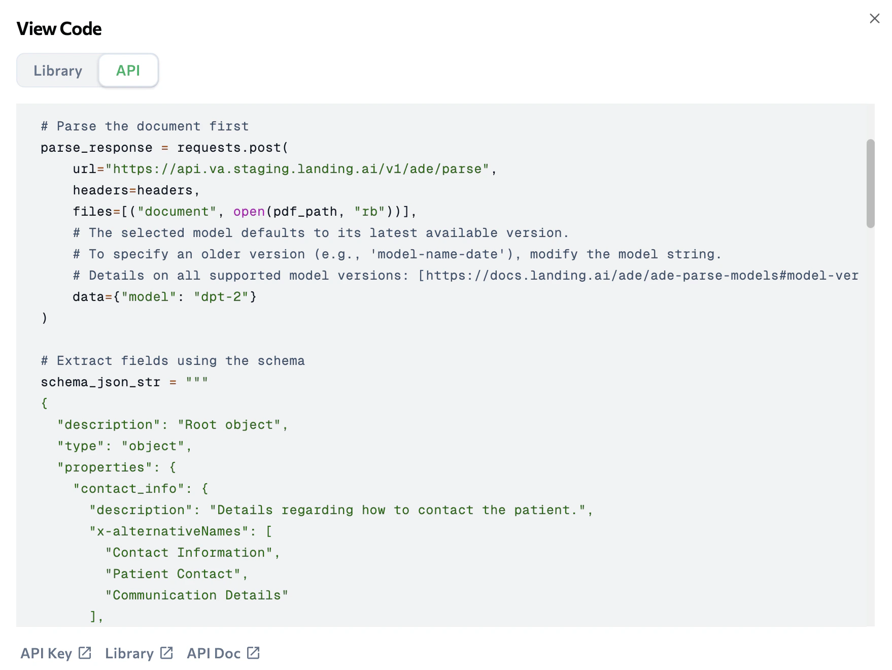
Task: Switch to the Library tab
Action: (x=58, y=71)
